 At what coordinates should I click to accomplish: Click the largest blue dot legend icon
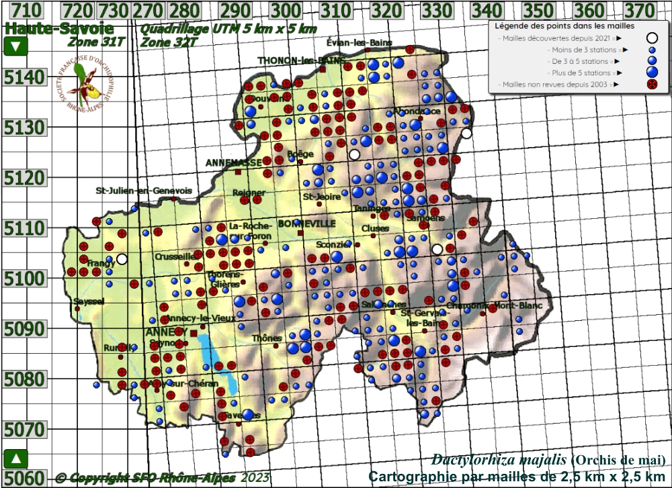click(x=651, y=72)
